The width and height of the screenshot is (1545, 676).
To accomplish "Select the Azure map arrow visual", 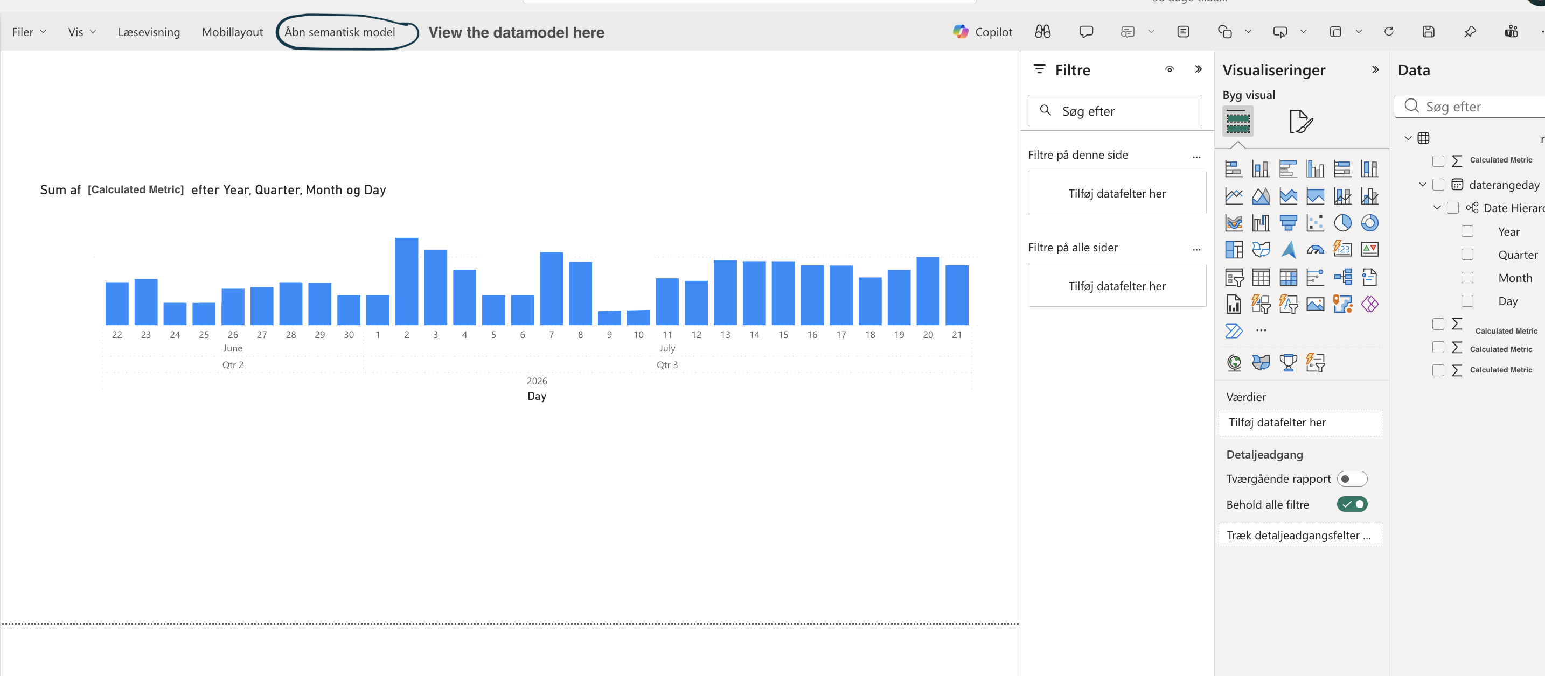I will 1287,249.
